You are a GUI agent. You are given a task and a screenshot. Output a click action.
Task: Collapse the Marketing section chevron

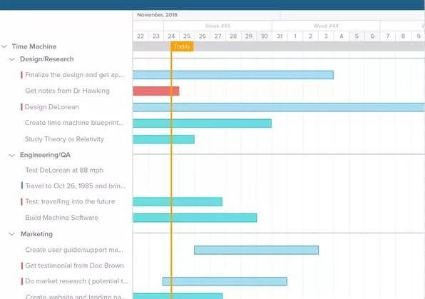point(11,234)
